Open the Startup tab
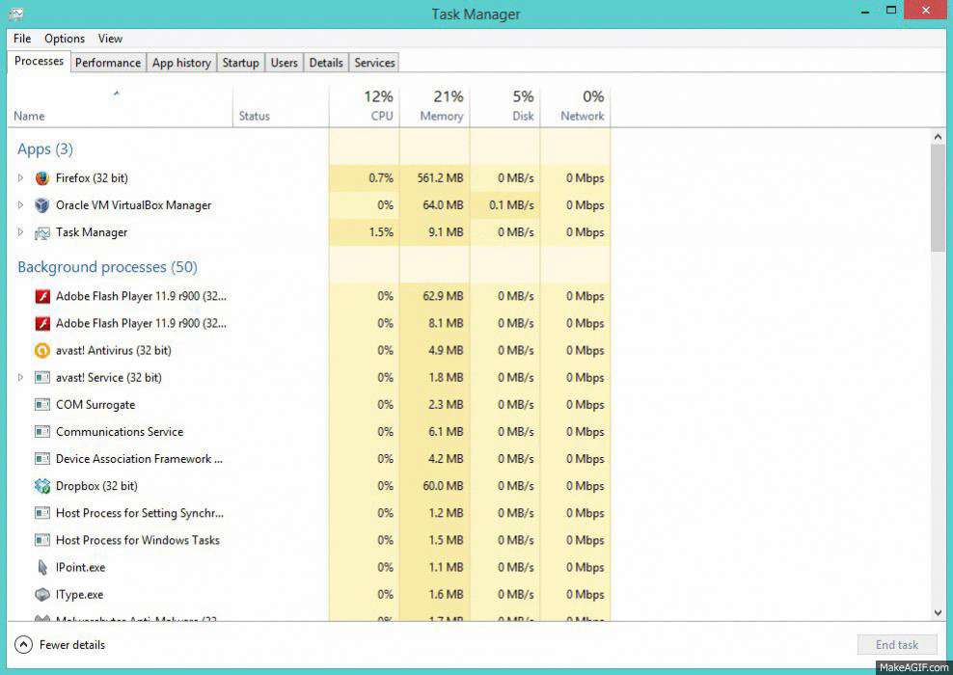This screenshot has width=953, height=675. pos(241,63)
